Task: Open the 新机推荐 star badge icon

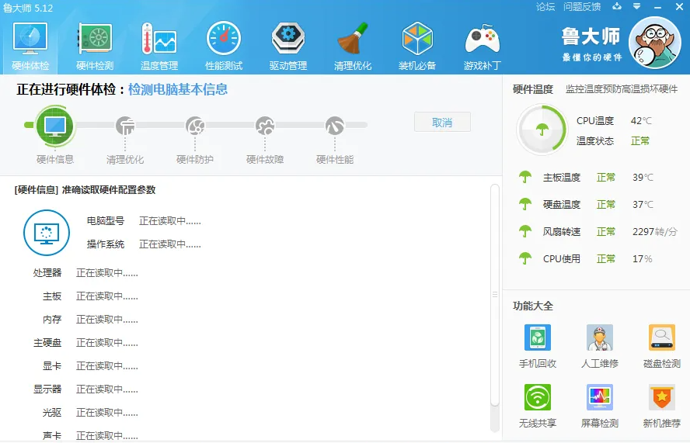Action: click(x=662, y=397)
